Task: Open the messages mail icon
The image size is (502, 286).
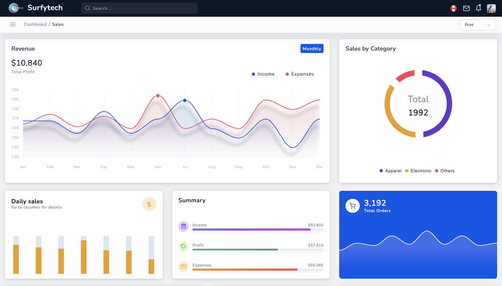Action: click(466, 8)
